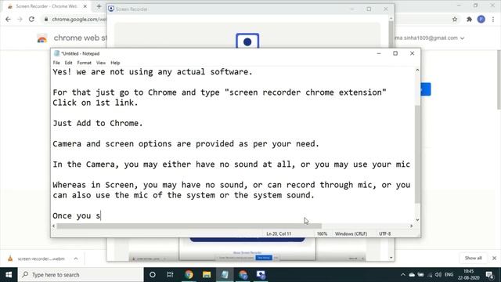Expand download item options chevron

coord(76,258)
